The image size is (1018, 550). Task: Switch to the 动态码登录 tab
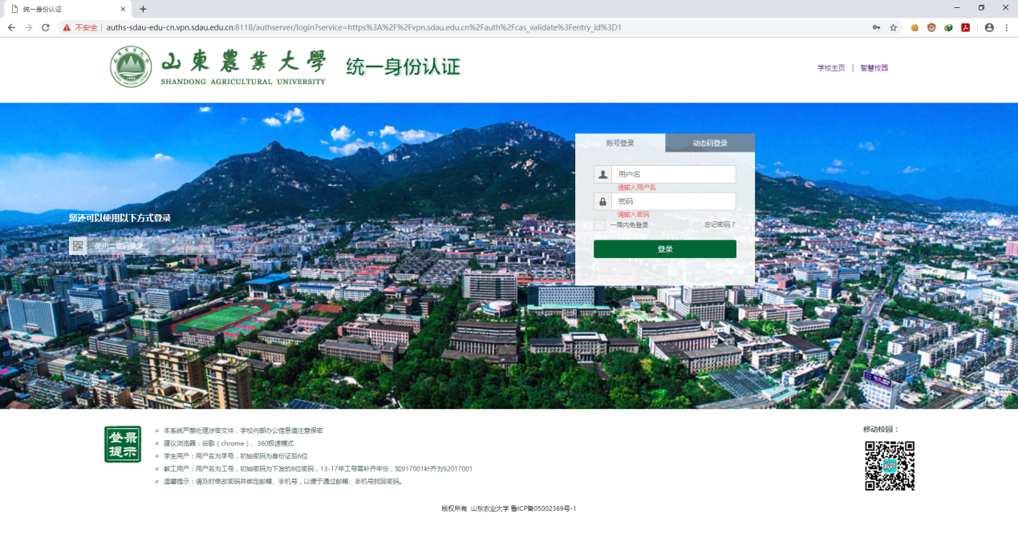[x=710, y=144]
